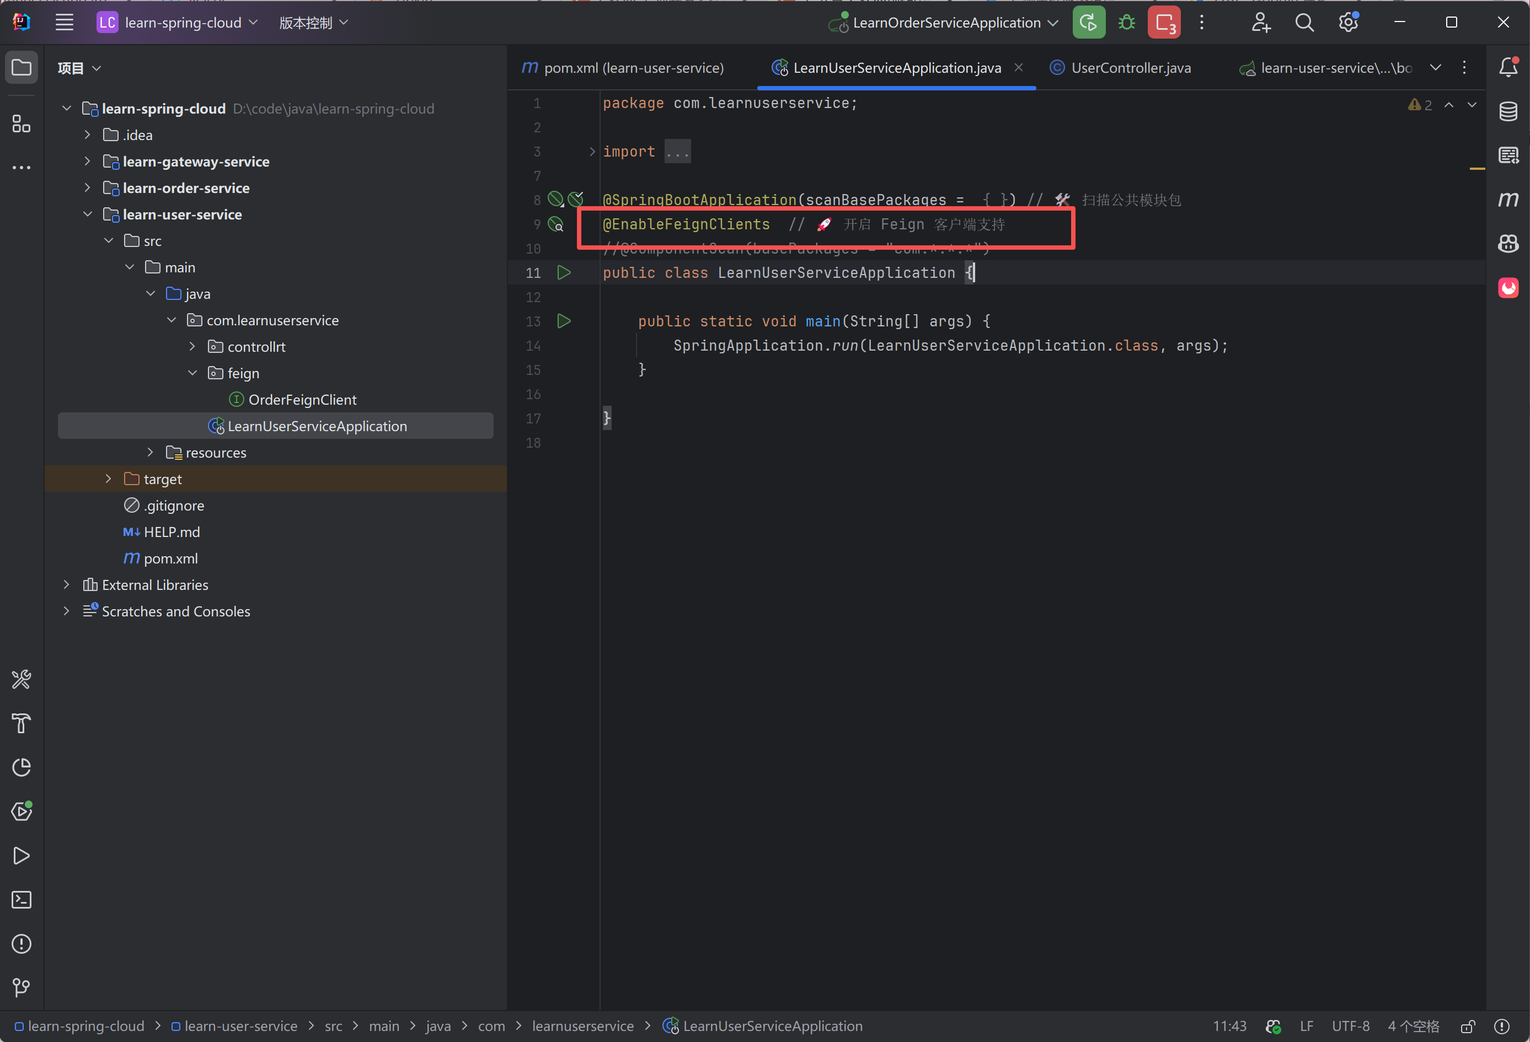Screen dimensions: 1530x1042
Task: Rerun LearnOrderServiceApplication with green run button
Action: [1089, 23]
